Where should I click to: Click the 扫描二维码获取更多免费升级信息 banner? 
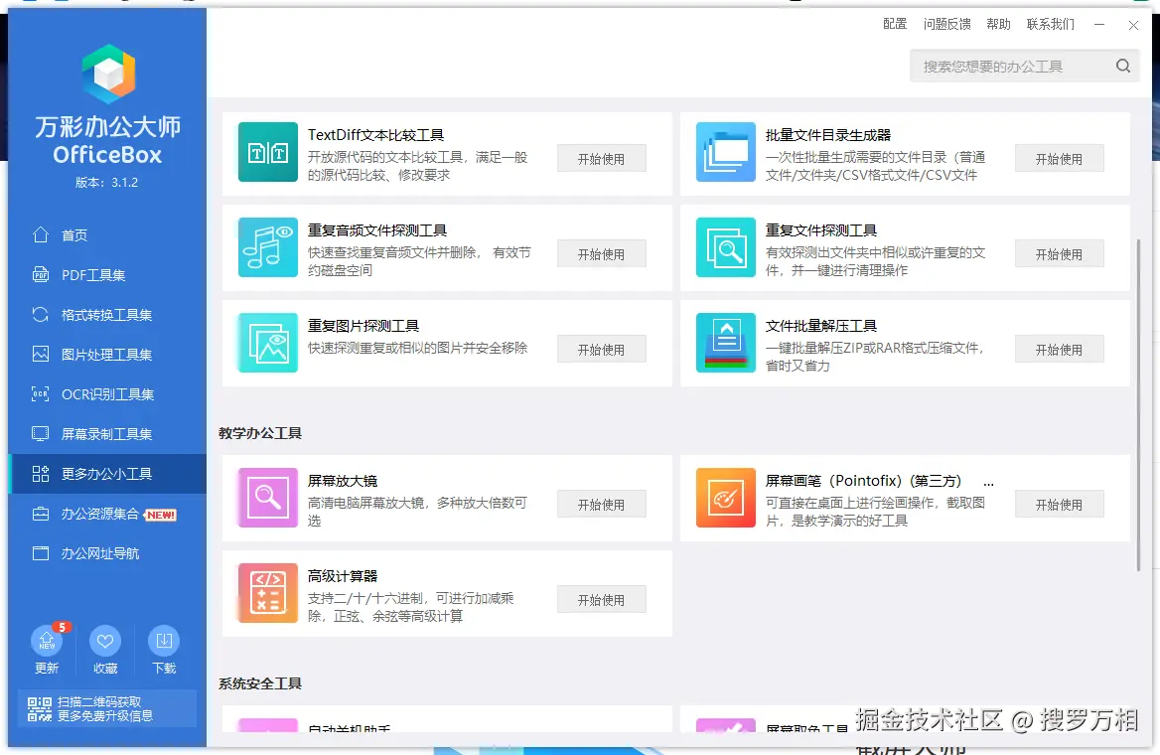pos(107,708)
